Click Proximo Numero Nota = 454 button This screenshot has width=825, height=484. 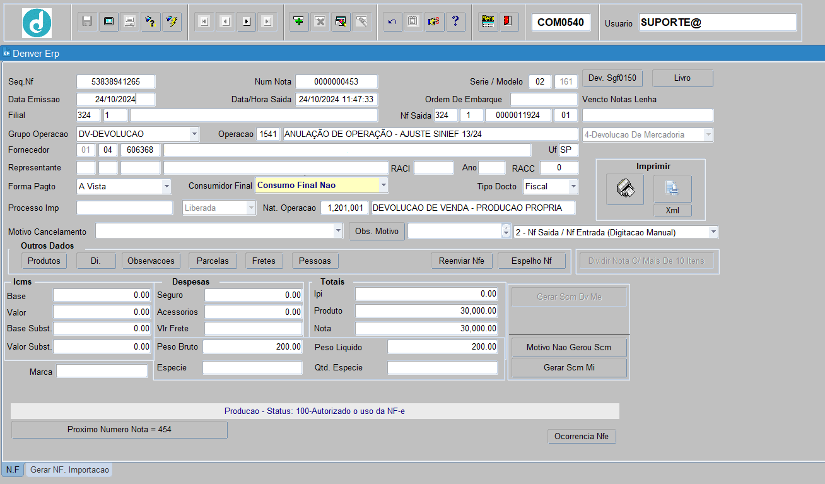tap(119, 430)
